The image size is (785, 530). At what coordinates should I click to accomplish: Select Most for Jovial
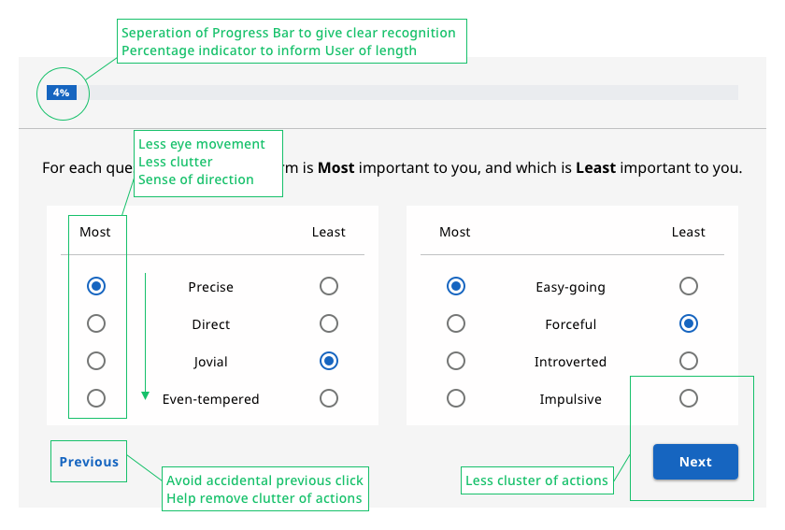tap(95, 361)
